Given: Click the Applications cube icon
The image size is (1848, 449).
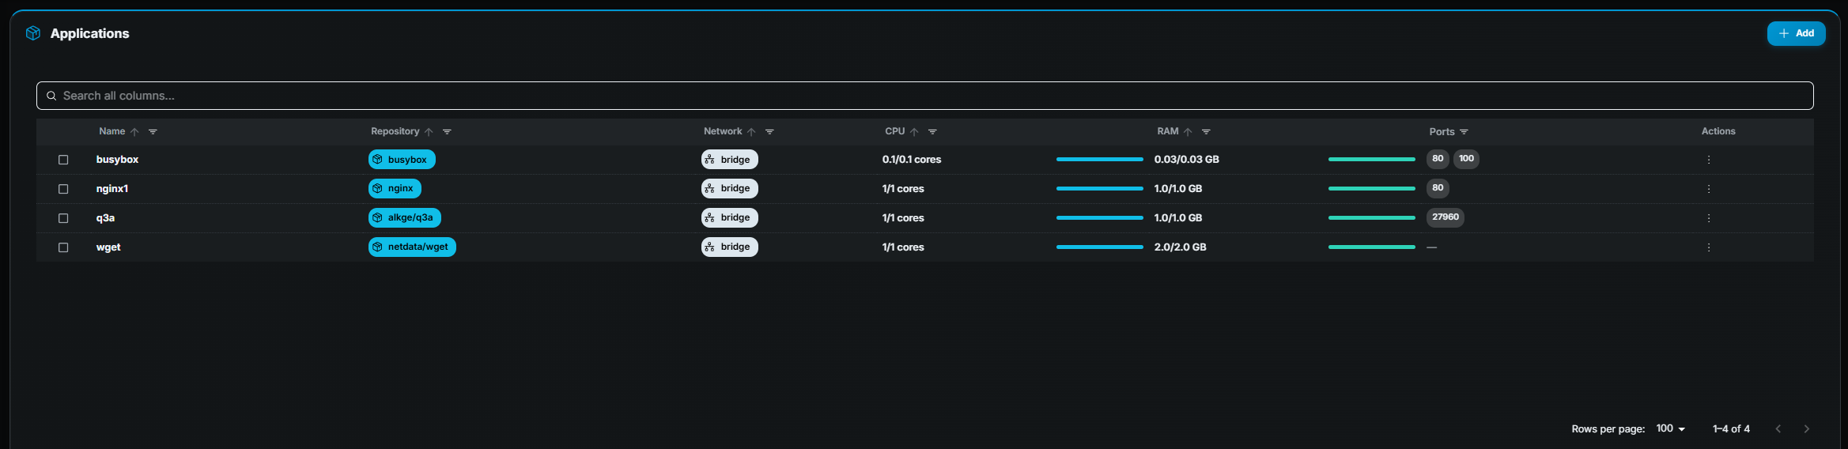Looking at the screenshot, I should pyautogui.click(x=33, y=33).
